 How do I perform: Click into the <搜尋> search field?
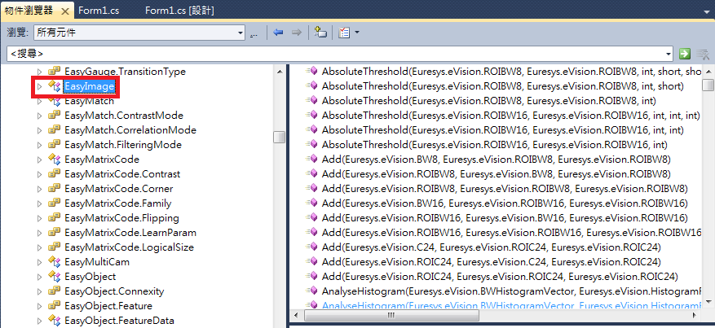[x=336, y=54]
